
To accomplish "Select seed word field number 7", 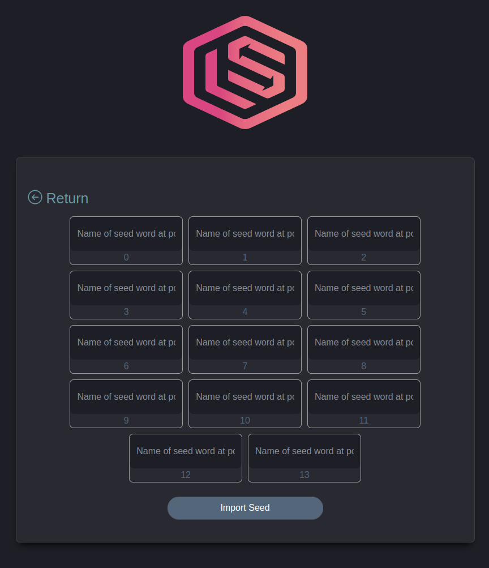I will pos(245,343).
